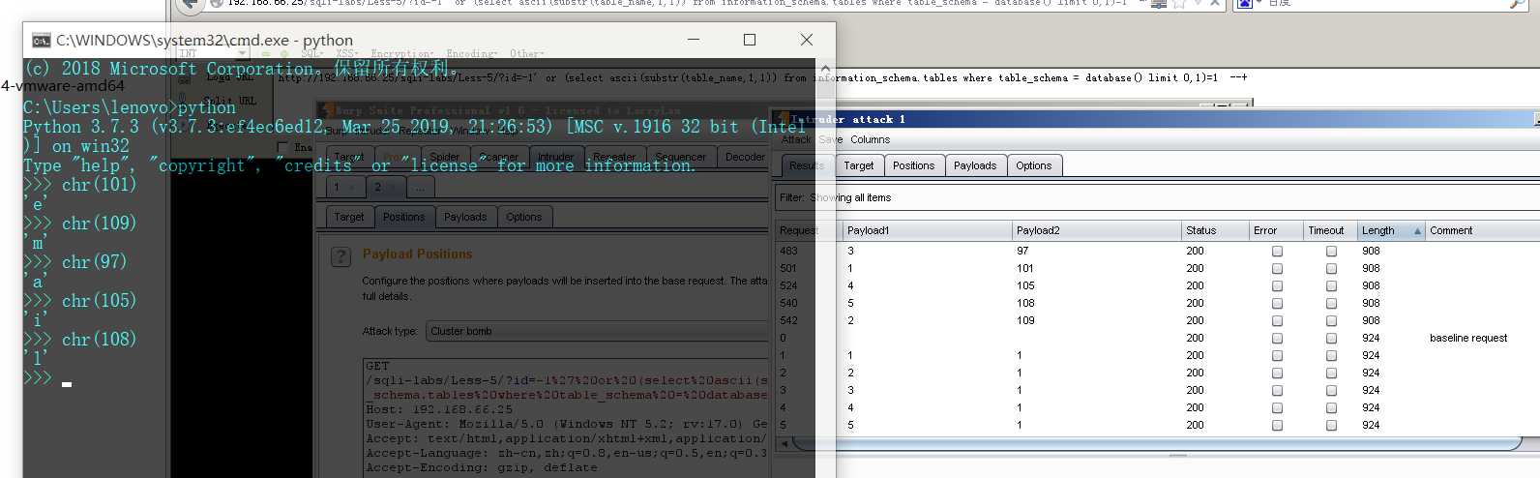Tick Error checkbox for request 483
Image resolution: width=1540 pixels, height=478 pixels.
click(x=1277, y=251)
